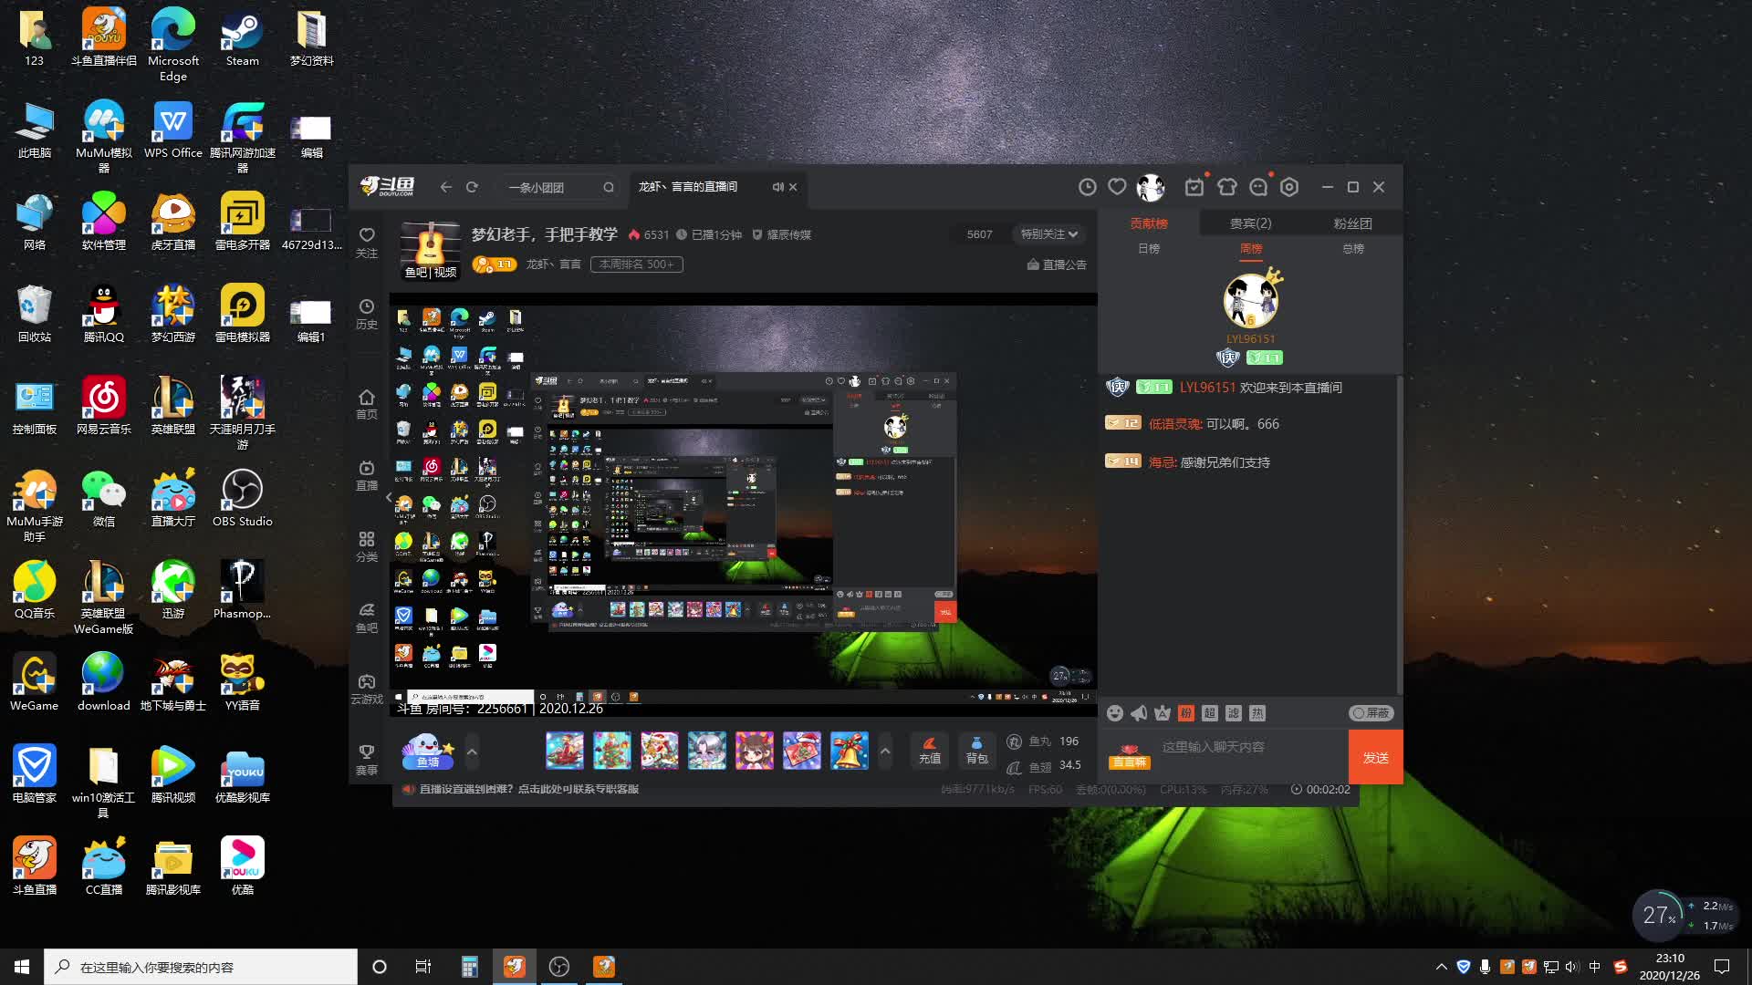Click the 发送 send button
Viewport: 1752px width, 985px height.
1376,757
